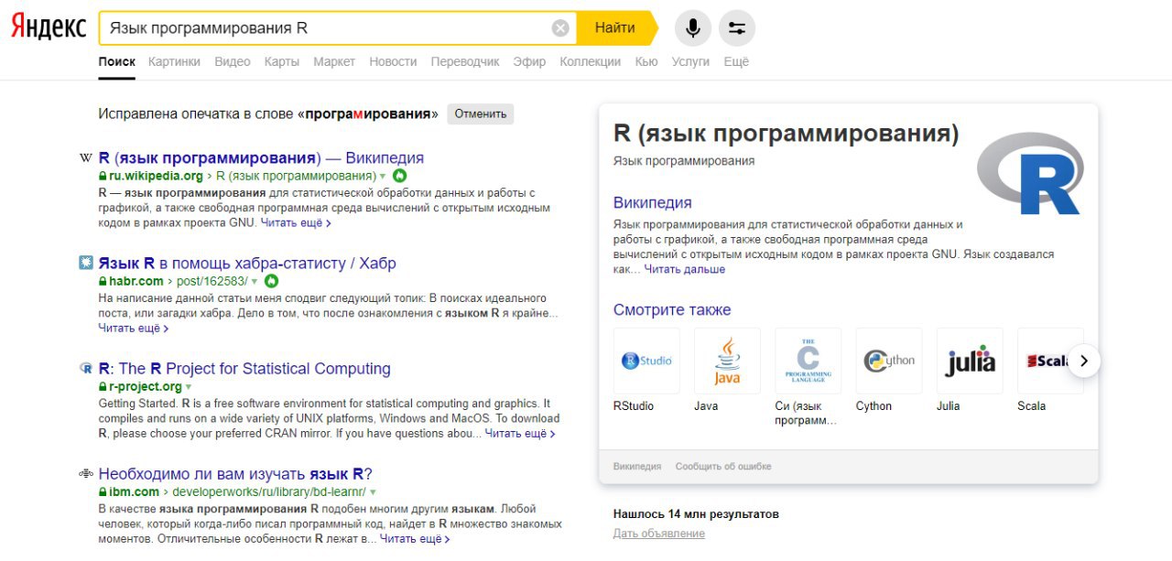Screen dimensions: 1172x561
Task: Switch to the Эфир tab
Action: point(529,61)
